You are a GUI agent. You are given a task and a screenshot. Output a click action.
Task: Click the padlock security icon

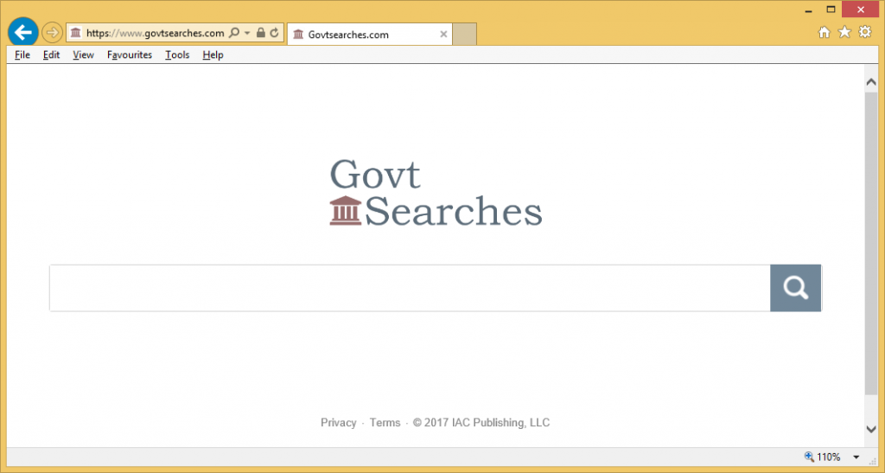pyautogui.click(x=261, y=33)
